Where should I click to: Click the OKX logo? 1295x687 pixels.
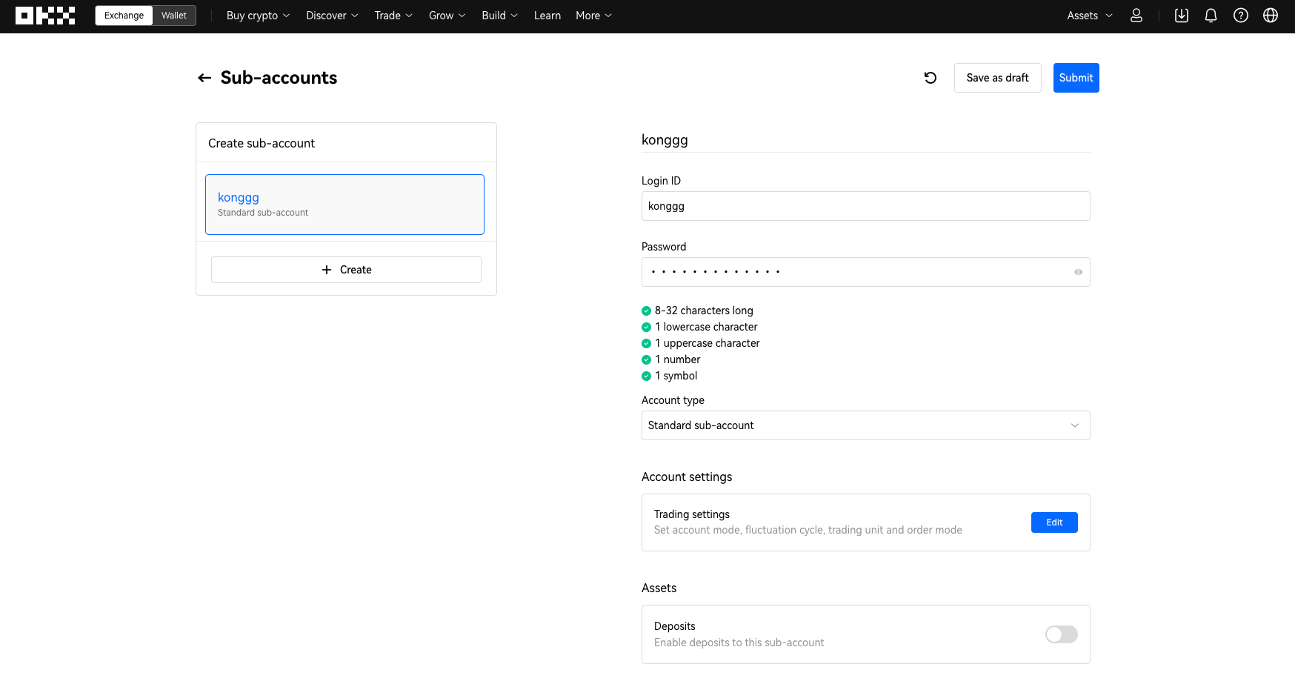pos(45,16)
